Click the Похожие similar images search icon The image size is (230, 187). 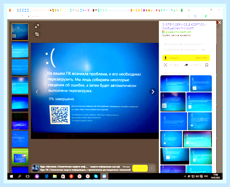pyautogui.click(x=165, y=65)
